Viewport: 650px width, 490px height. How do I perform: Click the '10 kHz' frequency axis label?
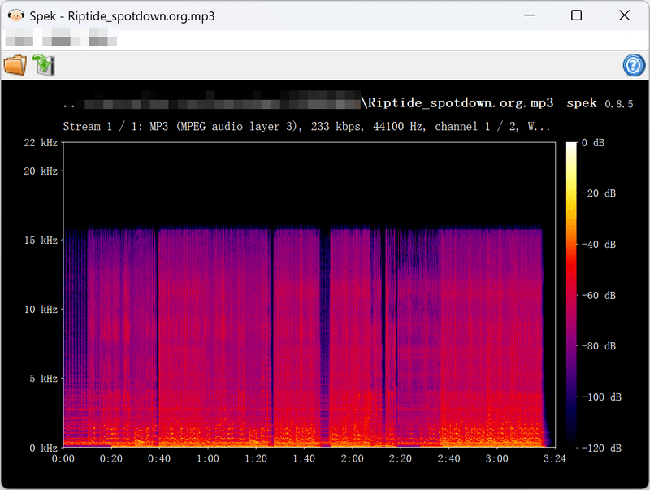(x=41, y=310)
